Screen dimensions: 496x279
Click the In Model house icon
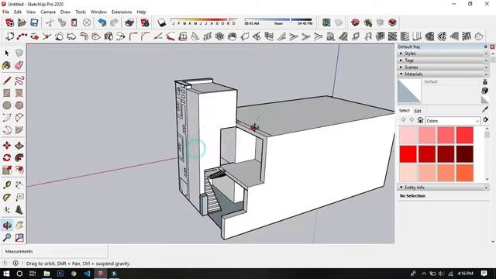[420, 120]
